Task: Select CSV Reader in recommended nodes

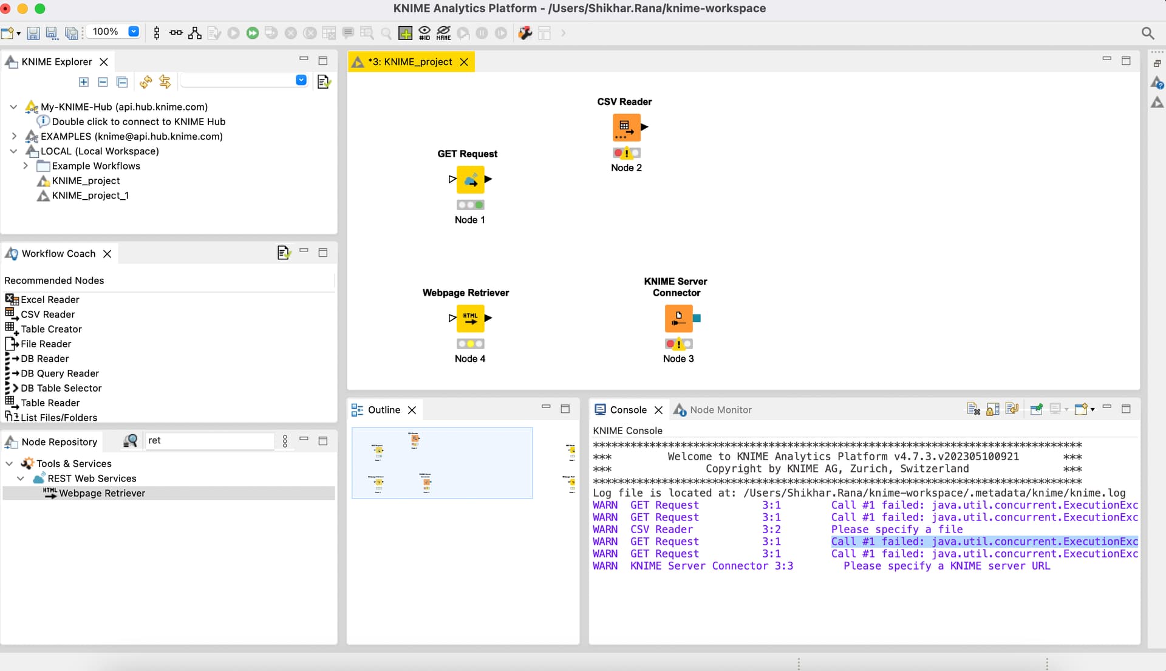Action: point(48,315)
